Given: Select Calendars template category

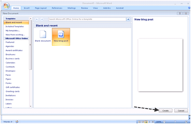Looking at the screenshot, I should coord(10,63).
